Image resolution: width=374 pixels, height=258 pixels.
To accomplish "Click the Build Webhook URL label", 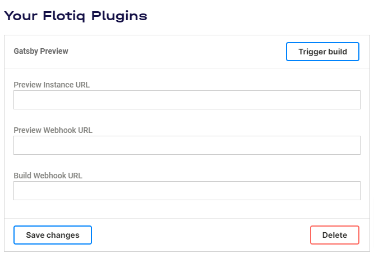I will [x=48, y=176].
